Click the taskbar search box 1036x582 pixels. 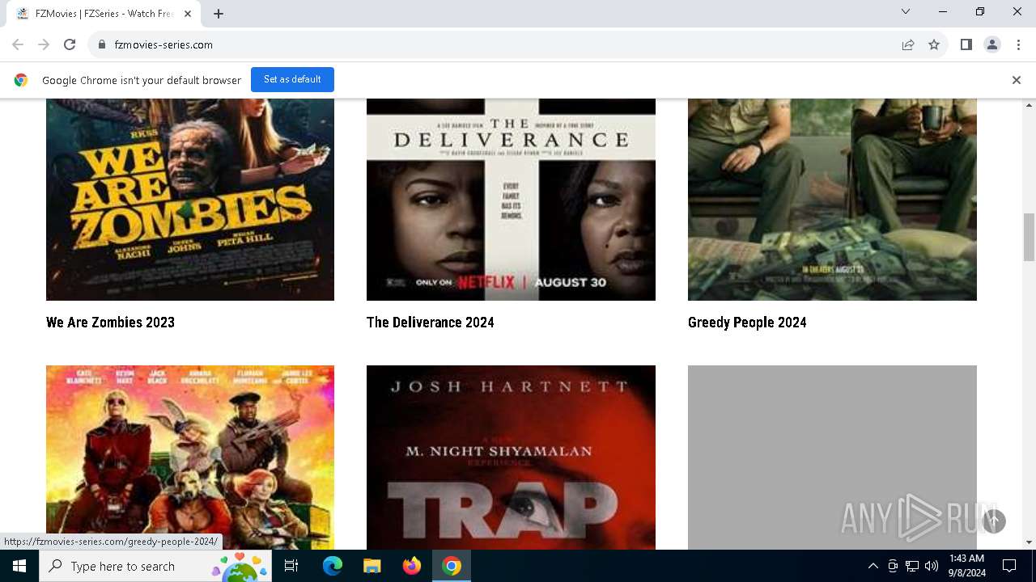155,566
